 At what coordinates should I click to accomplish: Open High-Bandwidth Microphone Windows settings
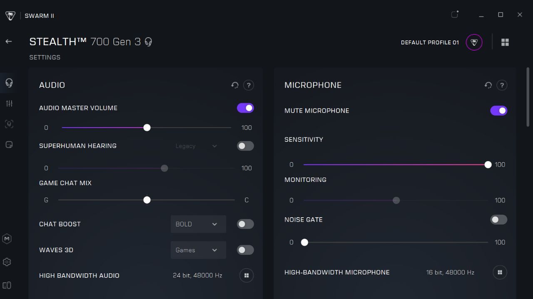500,272
